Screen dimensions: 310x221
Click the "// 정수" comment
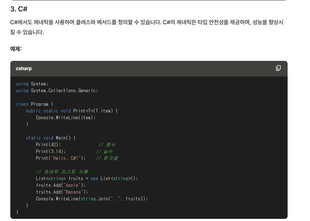(x=107, y=144)
